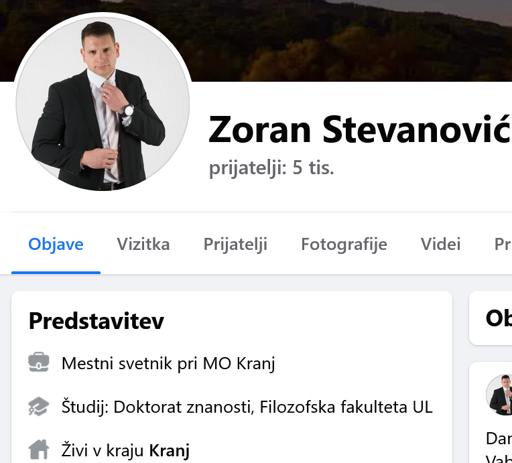Open the Prijatelji tab
The width and height of the screenshot is (512, 463).
(235, 245)
